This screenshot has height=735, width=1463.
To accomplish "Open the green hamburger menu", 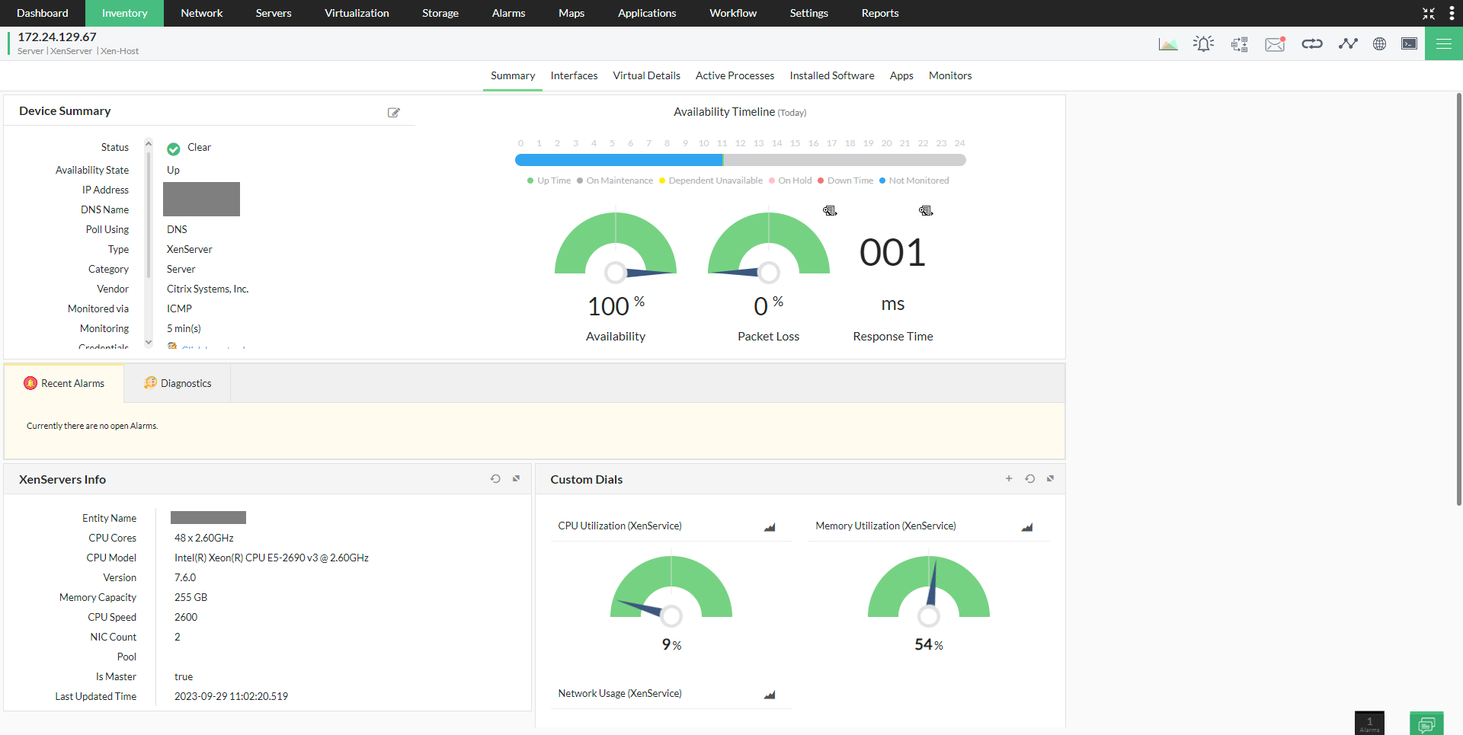I will [x=1444, y=43].
